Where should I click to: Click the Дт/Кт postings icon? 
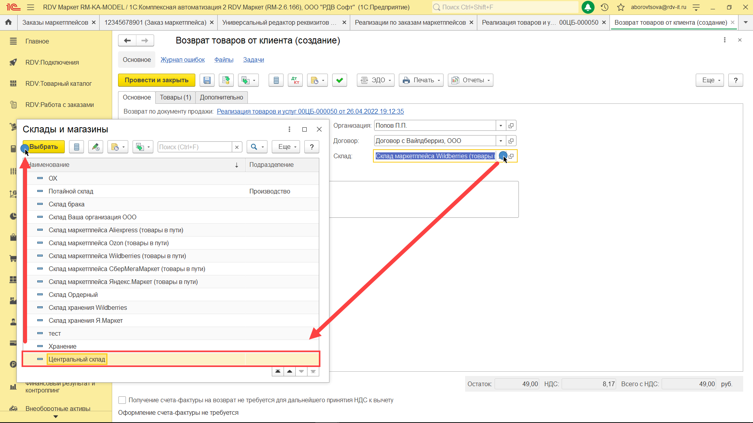[x=295, y=80]
